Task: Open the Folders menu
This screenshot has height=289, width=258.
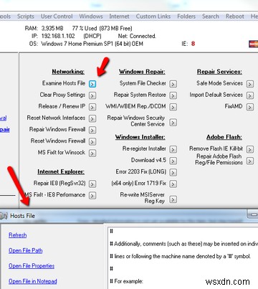Action: (x=186, y=16)
